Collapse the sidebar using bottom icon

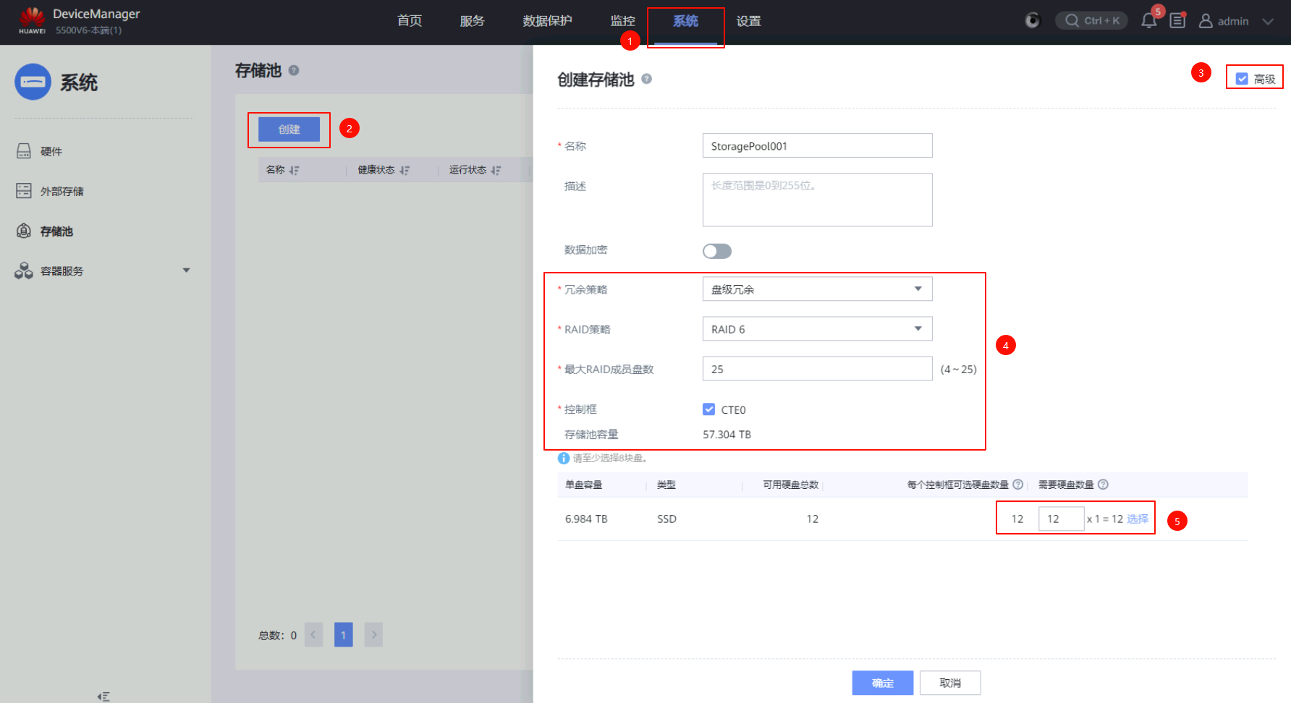[103, 696]
